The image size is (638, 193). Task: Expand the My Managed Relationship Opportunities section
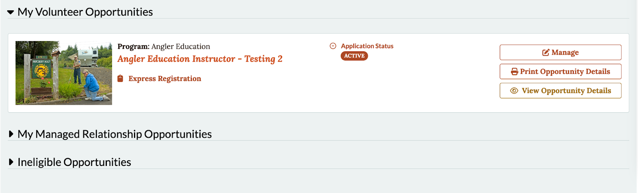11,134
